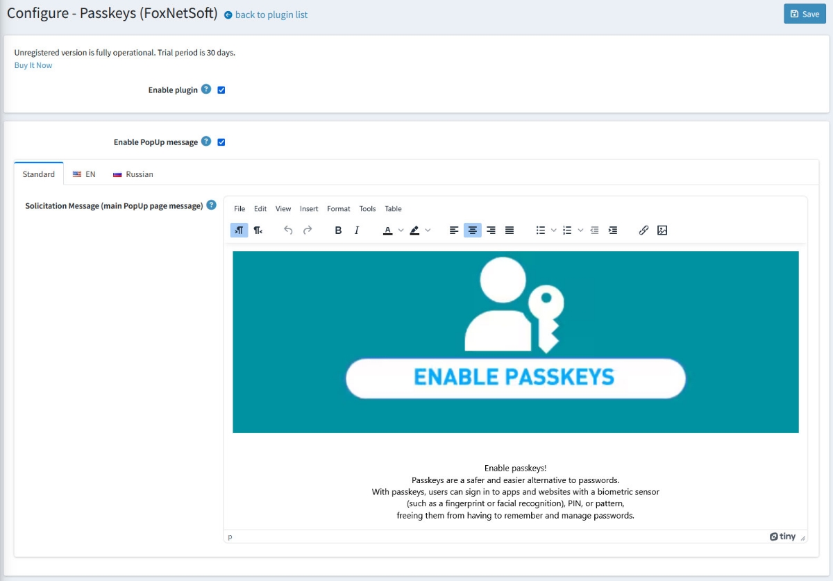
Task: Justify the paragraph text
Action: tap(510, 230)
